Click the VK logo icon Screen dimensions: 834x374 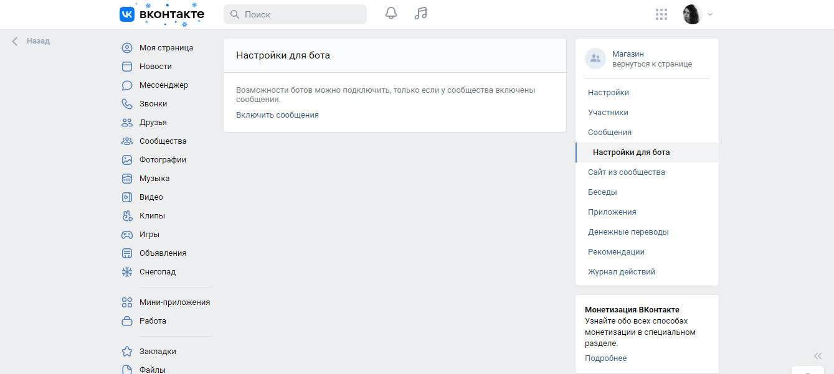[x=127, y=14]
